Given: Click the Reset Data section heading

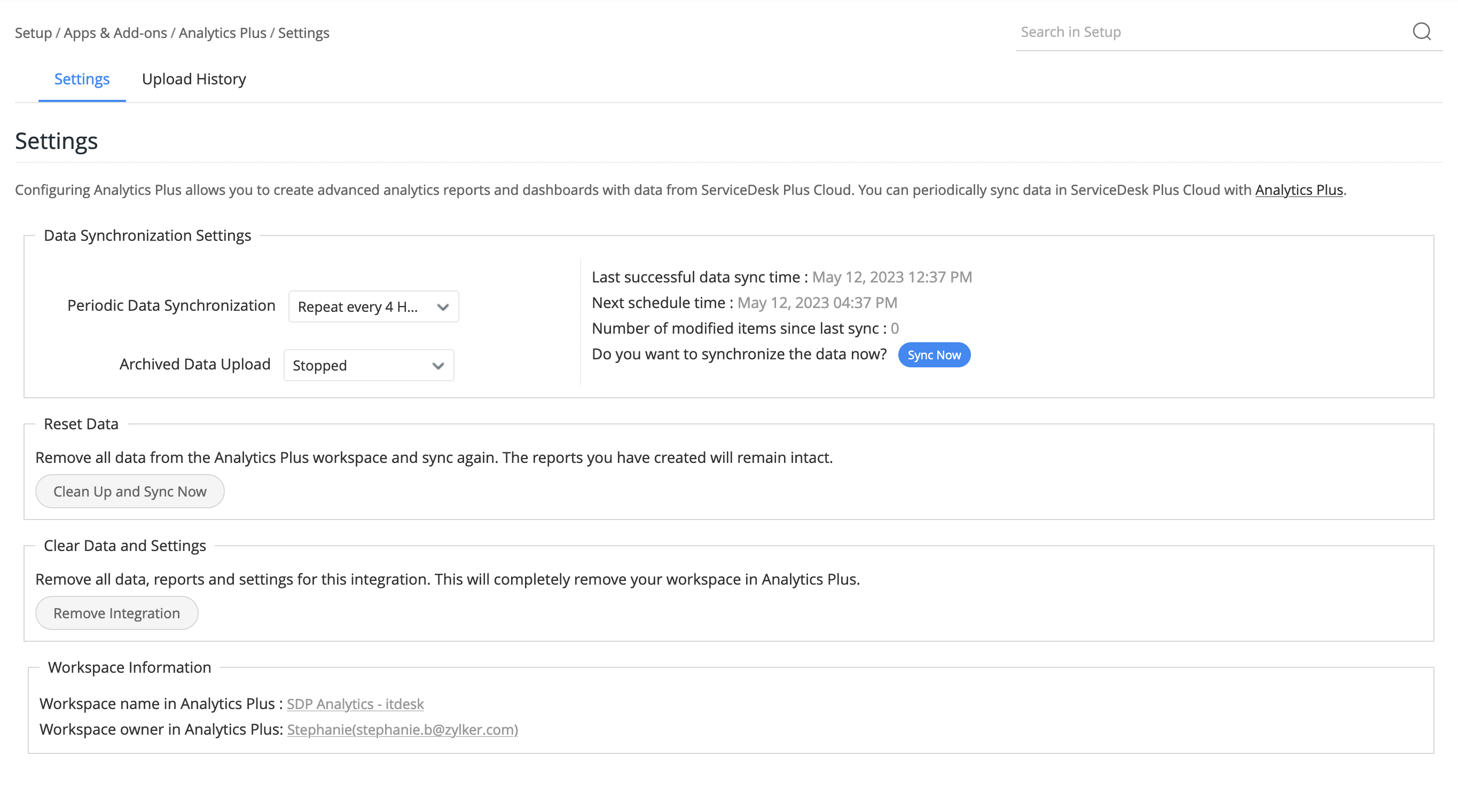Looking at the screenshot, I should tap(81, 424).
